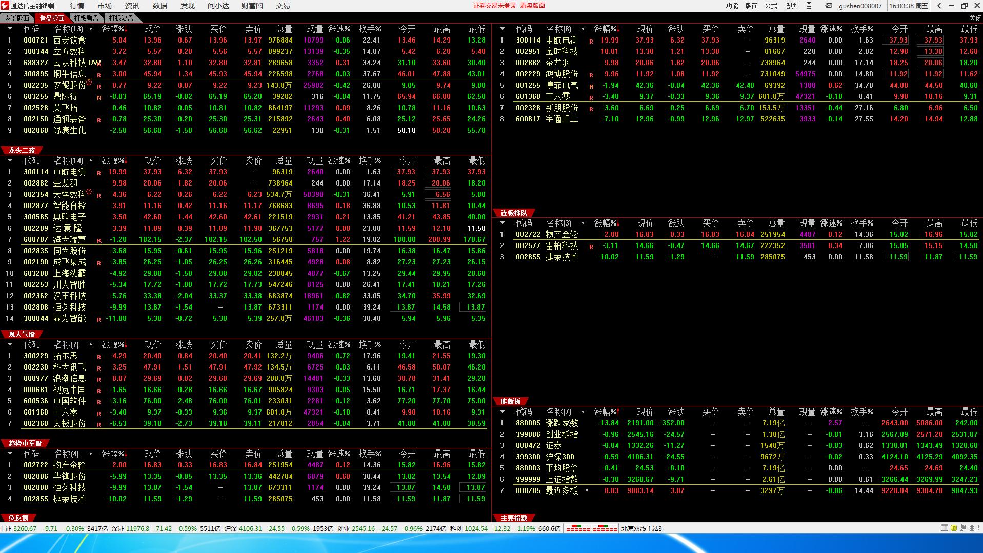Image resolution: width=983 pixels, height=553 pixels.
Task: Click the gushen008007 account name
Action: point(860,6)
